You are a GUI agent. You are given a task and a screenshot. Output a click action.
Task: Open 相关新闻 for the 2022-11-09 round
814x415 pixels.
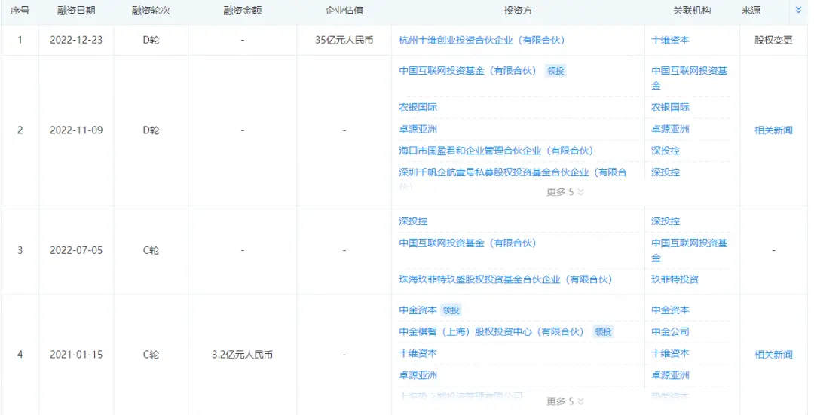tap(773, 130)
